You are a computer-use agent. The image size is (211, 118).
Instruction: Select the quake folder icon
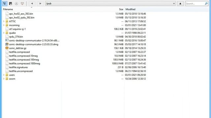7,33
